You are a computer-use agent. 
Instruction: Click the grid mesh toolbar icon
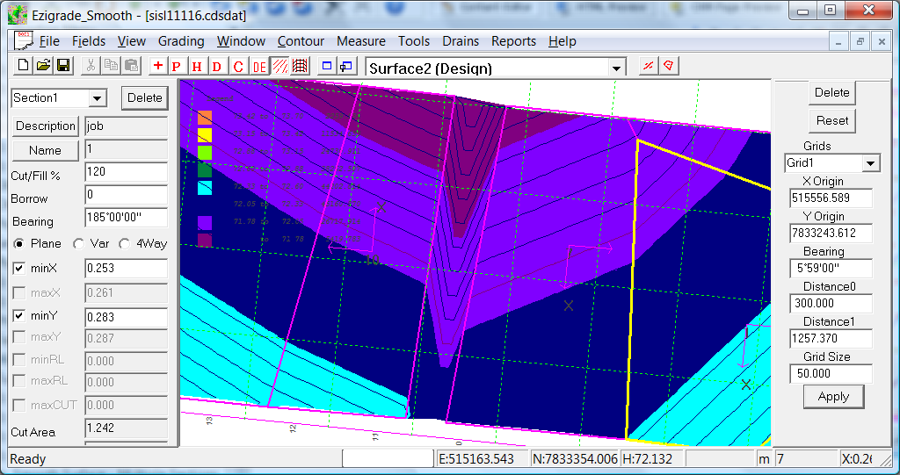click(x=300, y=67)
